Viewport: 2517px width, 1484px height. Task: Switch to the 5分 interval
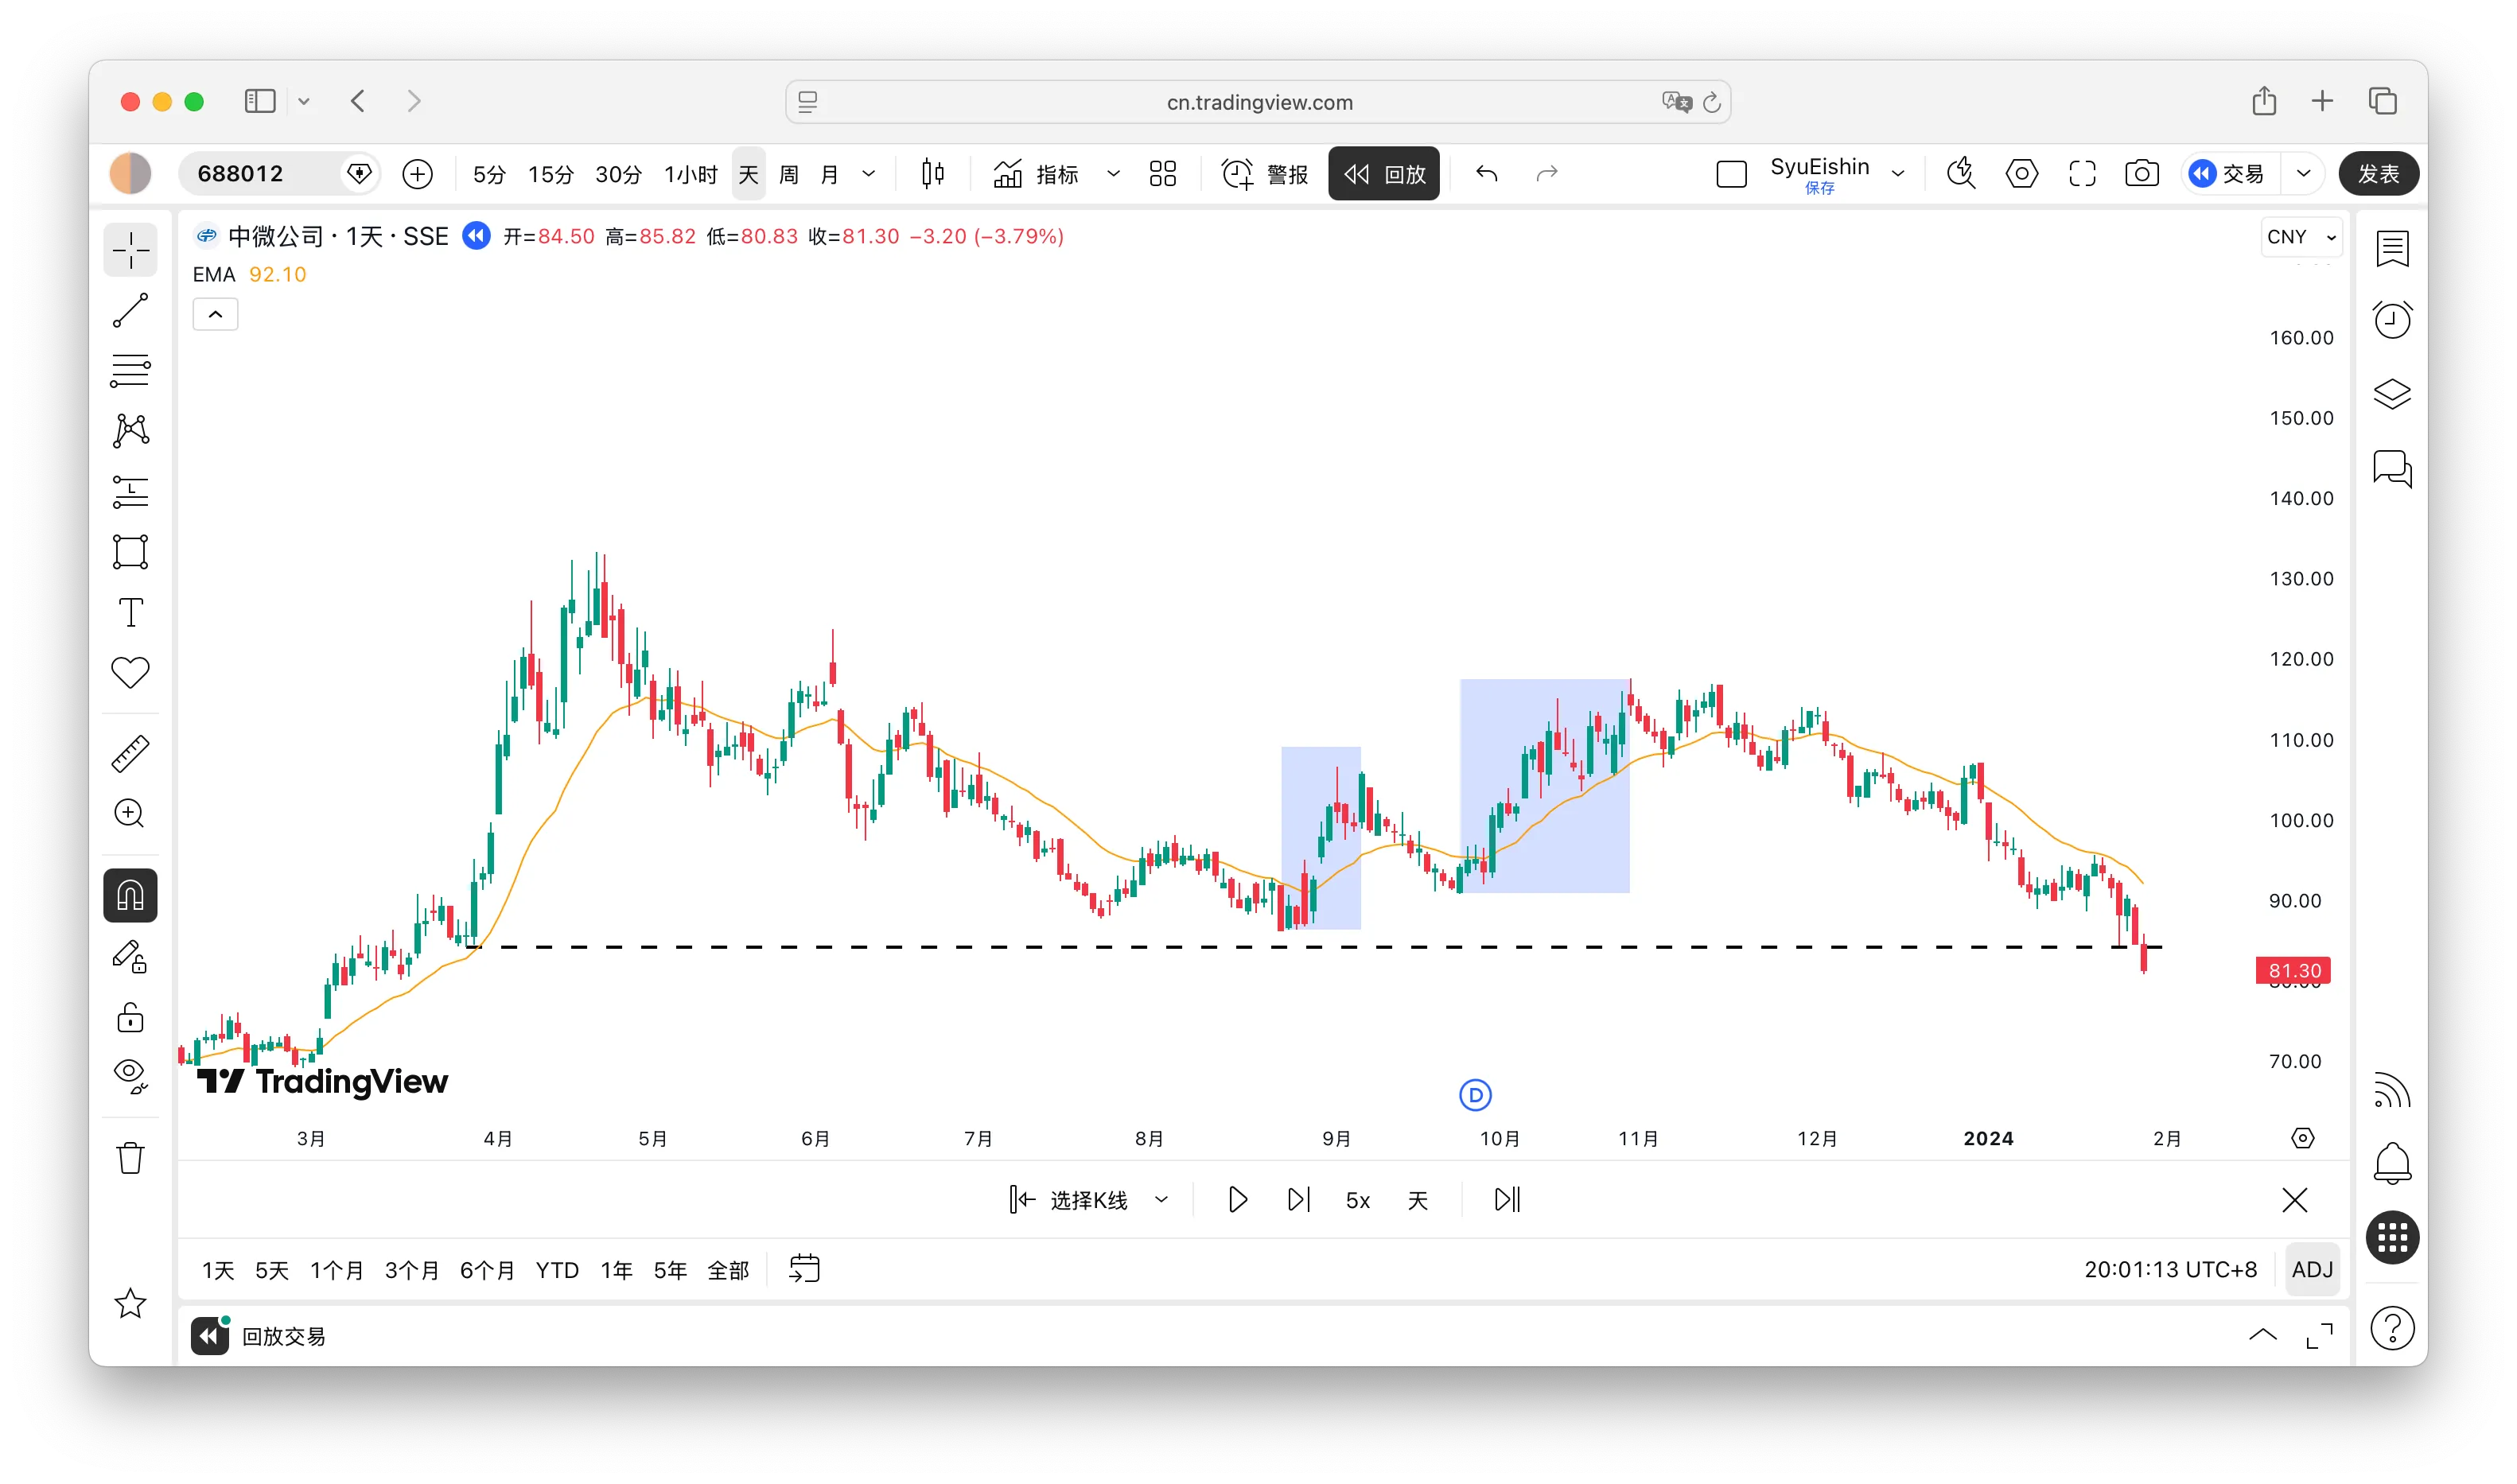click(x=489, y=174)
